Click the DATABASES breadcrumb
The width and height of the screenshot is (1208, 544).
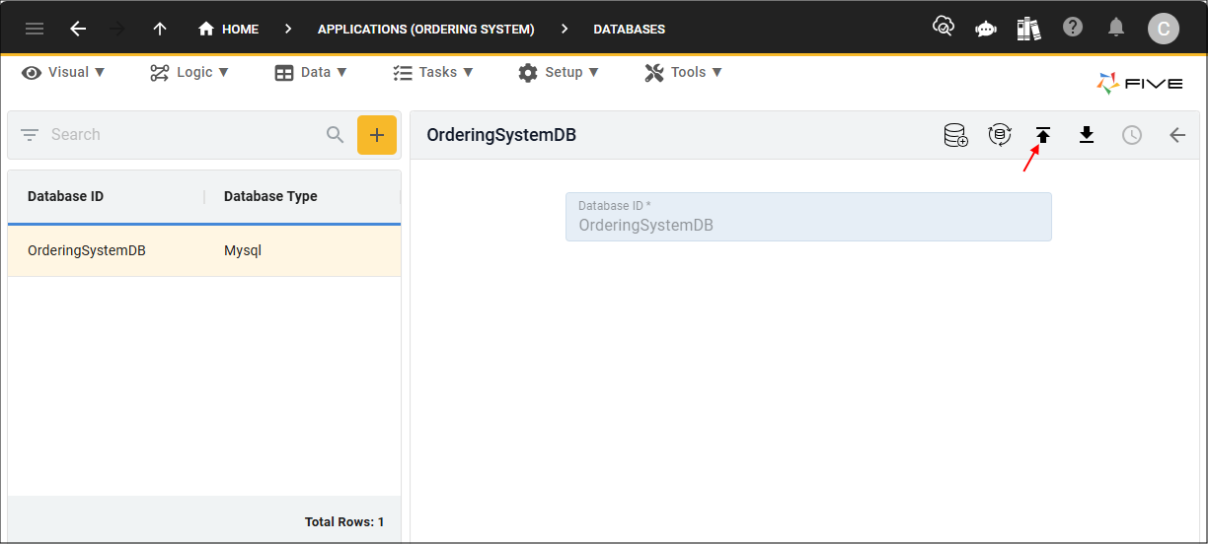[629, 30]
